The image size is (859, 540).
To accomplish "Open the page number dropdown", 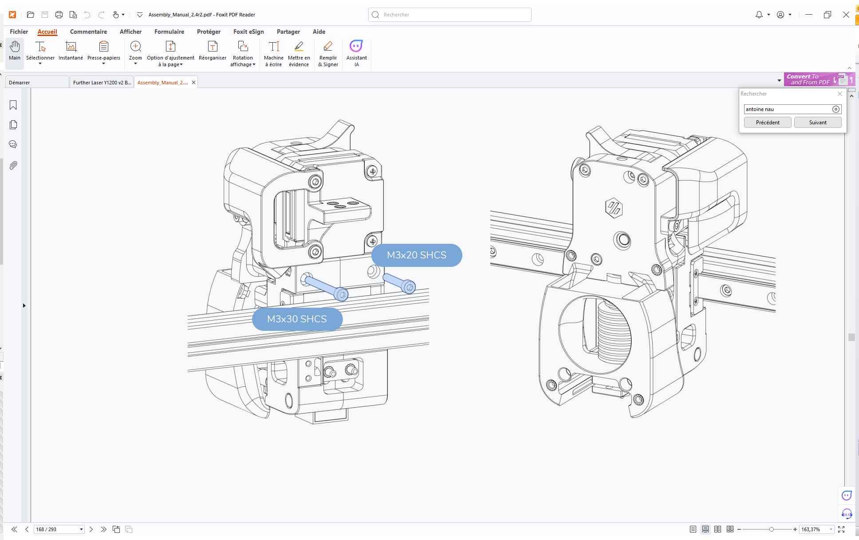I will pyautogui.click(x=81, y=529).
